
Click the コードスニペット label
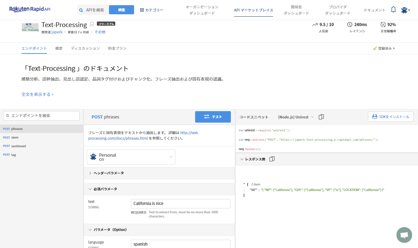pyautogui.click(x=254, y=117)
